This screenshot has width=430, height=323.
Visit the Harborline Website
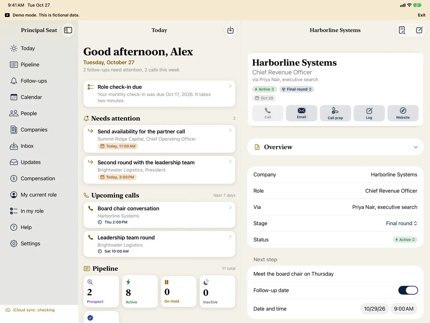(x=403, y=113)
